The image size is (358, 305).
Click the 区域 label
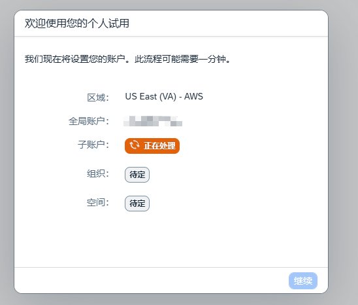[98, 98]
